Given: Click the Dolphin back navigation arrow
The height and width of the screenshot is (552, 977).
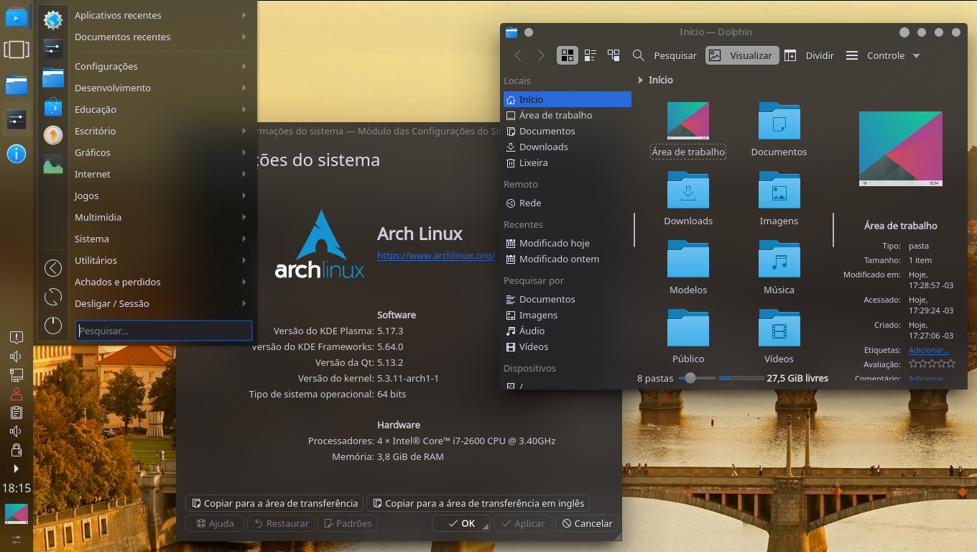Looking at the screenshot, I should (x=518, y=55).
